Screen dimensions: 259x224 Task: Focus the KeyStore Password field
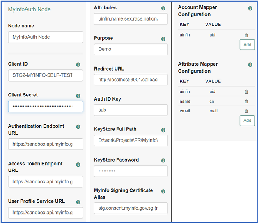coord(131,171)
